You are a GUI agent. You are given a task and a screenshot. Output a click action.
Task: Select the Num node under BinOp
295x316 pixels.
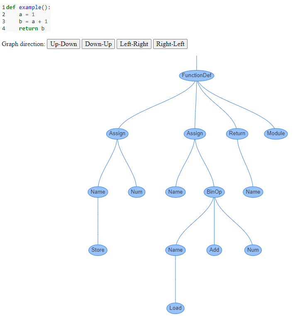253,250
